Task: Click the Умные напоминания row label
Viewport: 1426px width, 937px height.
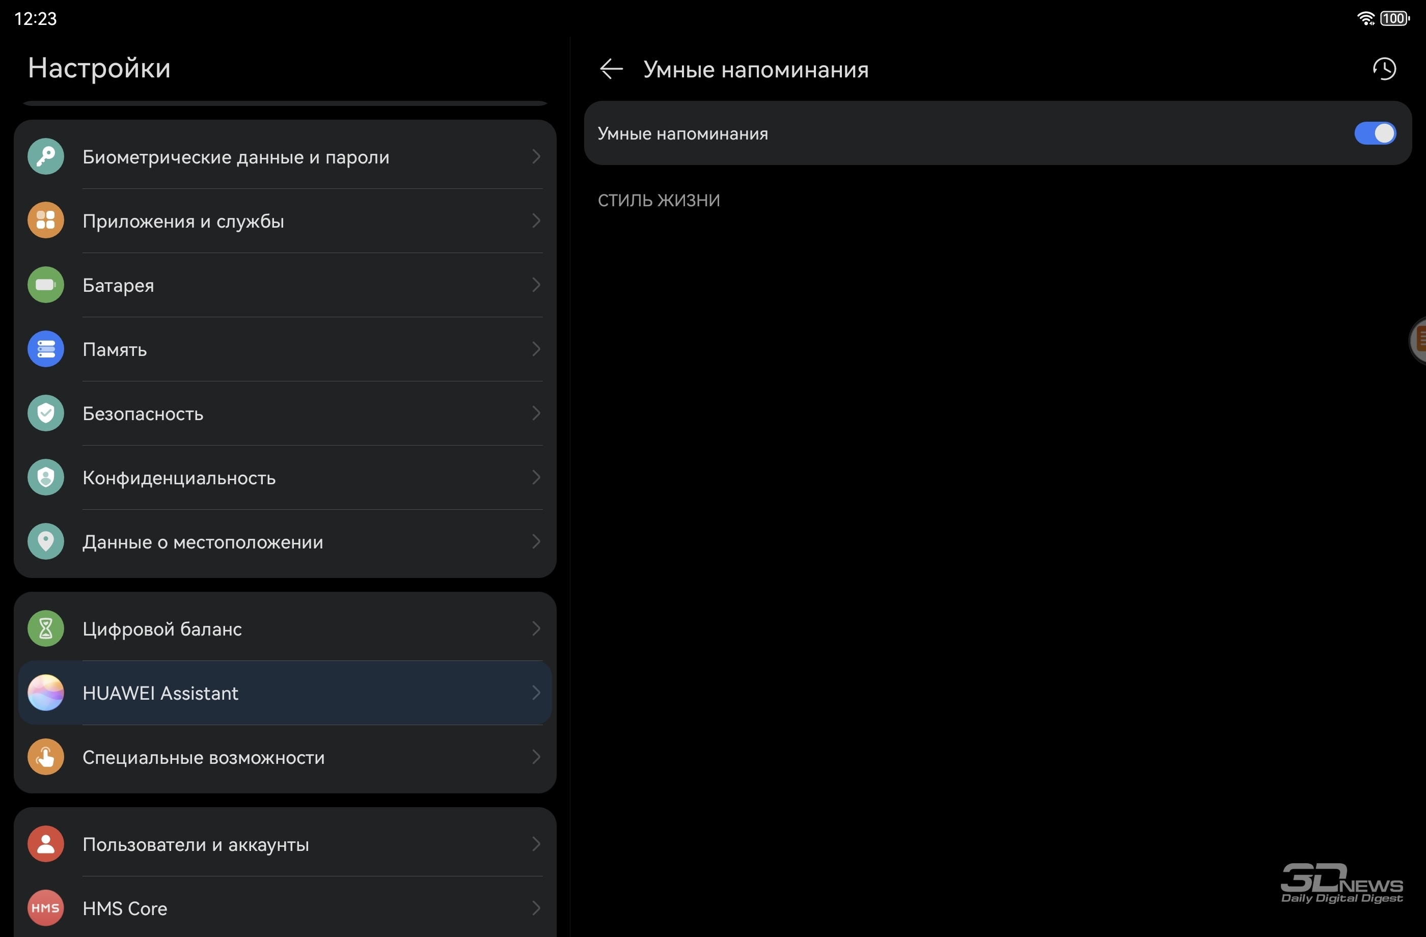Action: (x=682, y=133)
